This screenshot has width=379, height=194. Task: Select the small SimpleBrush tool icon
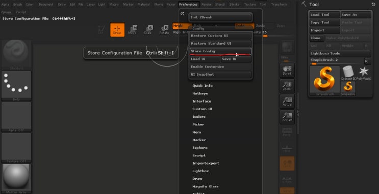[x=348, y=88]
